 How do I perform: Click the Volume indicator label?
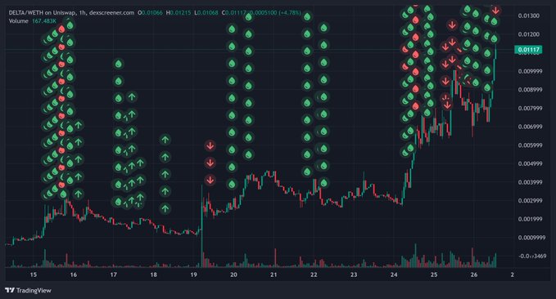[19, 21]
